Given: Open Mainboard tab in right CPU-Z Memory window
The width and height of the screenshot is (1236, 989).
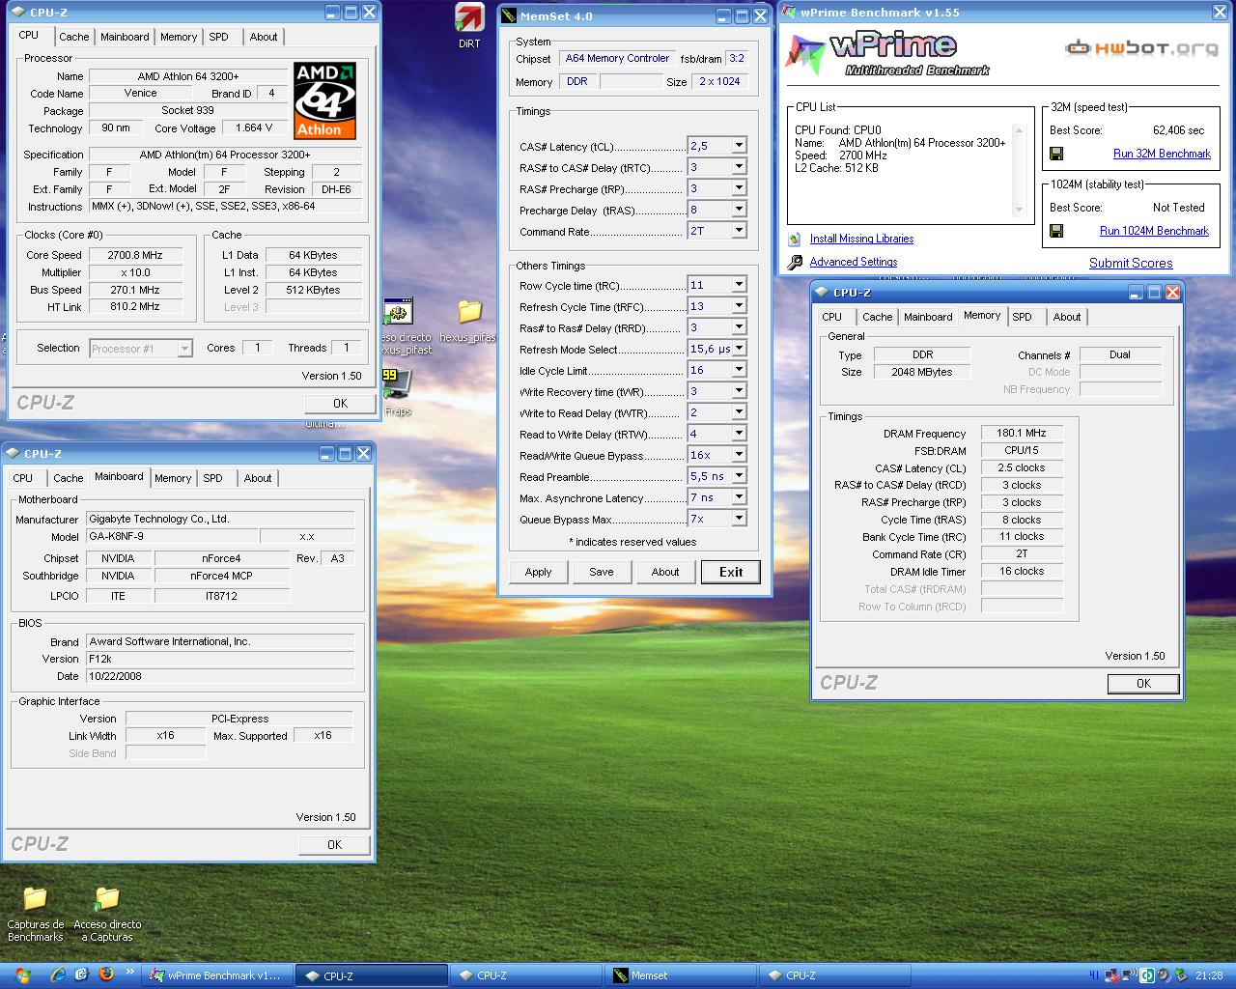Looking at the screenshot, I should click(928, 317).
